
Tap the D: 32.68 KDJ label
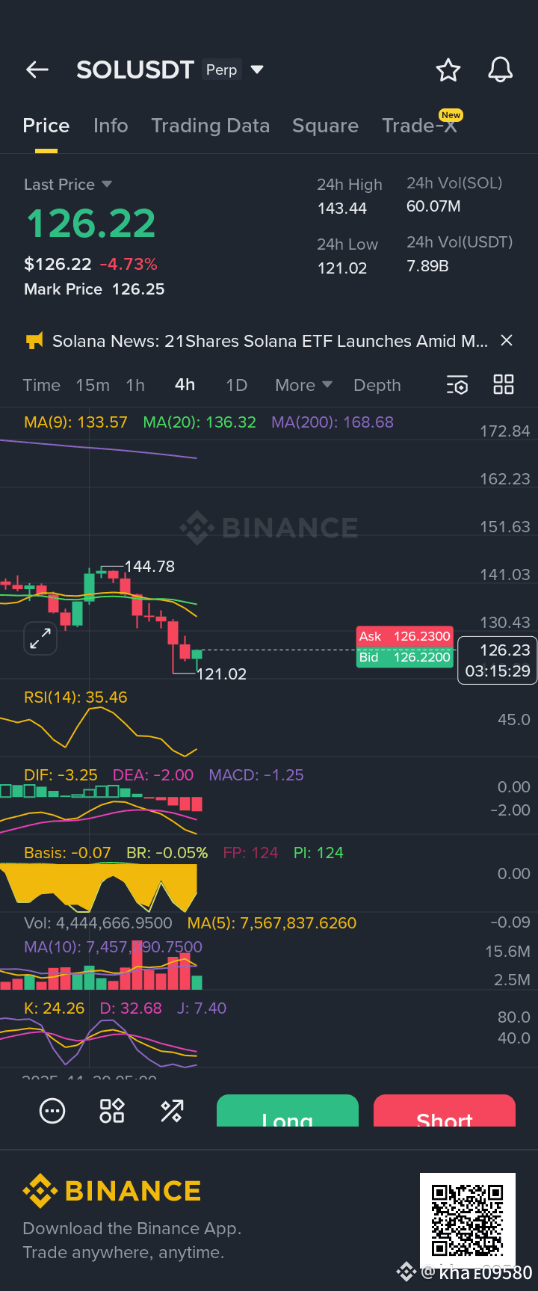pyautogui.click(x=131, y=1008)
